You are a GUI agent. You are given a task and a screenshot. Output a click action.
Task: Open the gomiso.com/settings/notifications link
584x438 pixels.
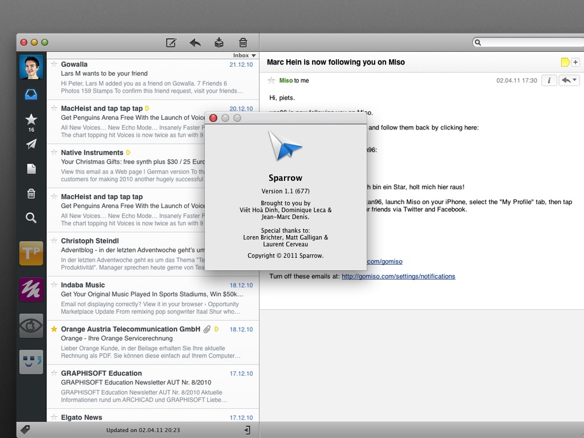(x=398, y=277)
